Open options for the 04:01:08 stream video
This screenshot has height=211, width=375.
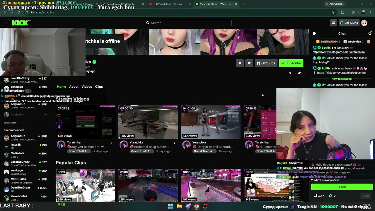click(x=237, y=143)
